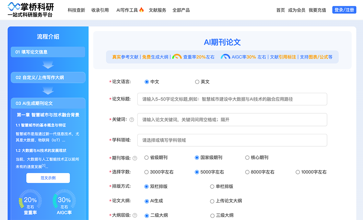Focus the 论文标题 input field
The height and width of the screenshot is (220, 363).
coord(232,99)
